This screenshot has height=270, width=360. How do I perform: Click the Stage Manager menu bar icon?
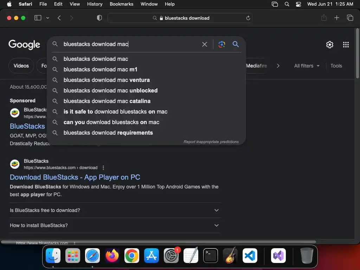275,4
